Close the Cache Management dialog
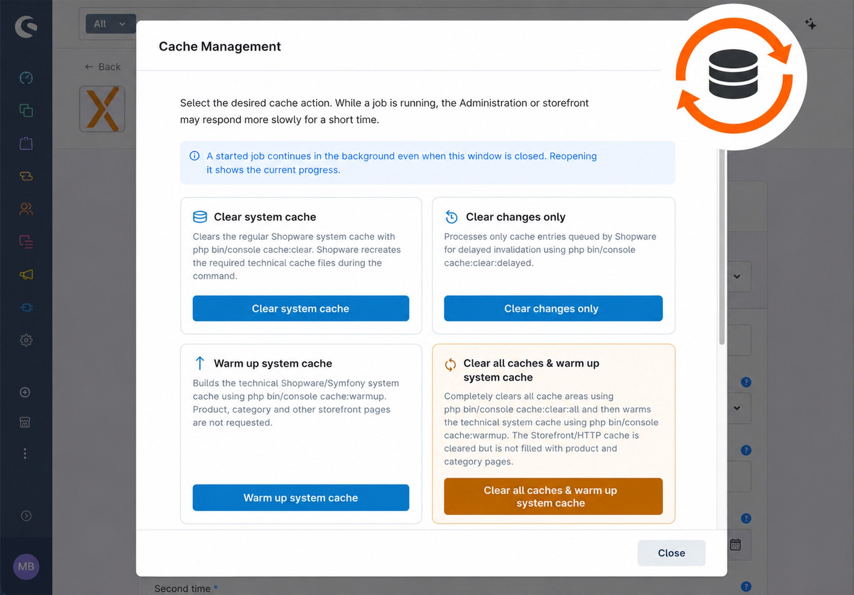Screen dimensions: 854x595 tap(671, 553)
